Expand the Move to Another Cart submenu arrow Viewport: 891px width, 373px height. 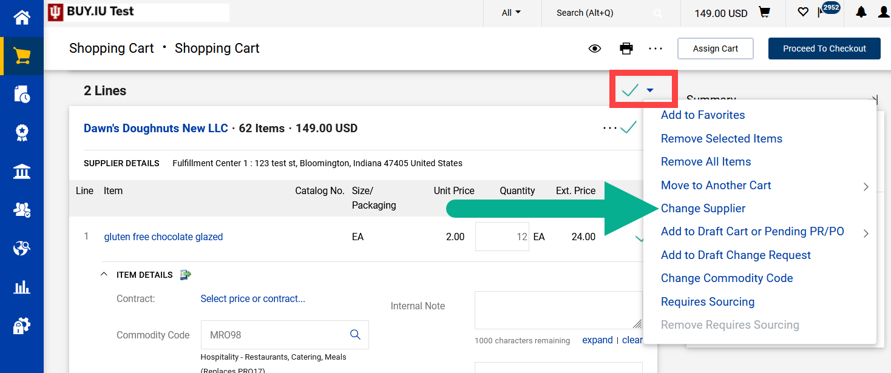[866, 187]
